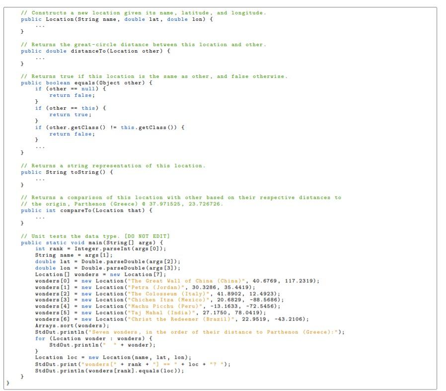Select the "public static void main" line
The image size is (446, 391).
pos(92,243)
